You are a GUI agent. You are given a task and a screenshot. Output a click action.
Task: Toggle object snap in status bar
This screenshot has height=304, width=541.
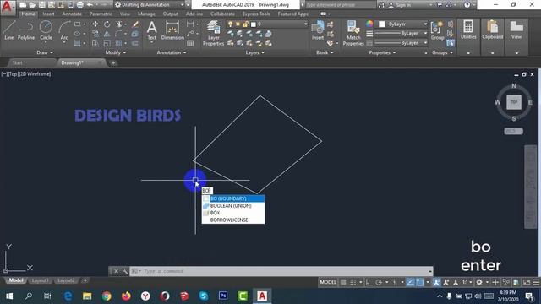[x=419, y=282]
